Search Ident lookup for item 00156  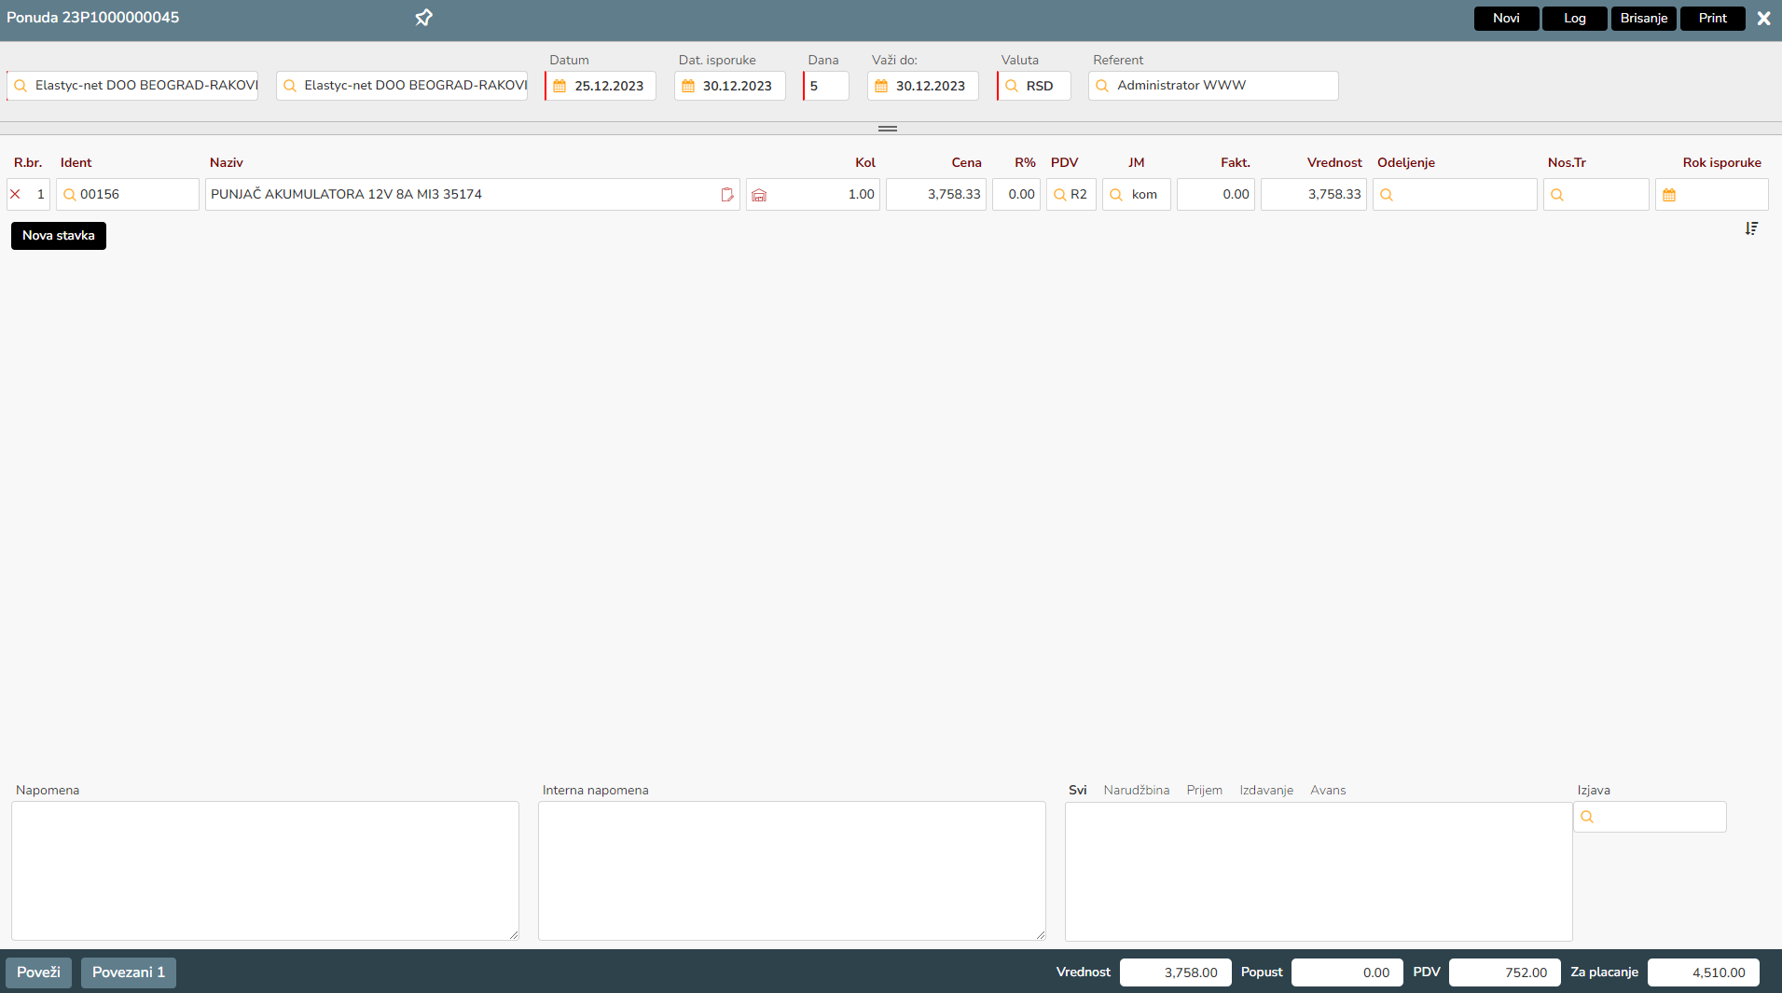point(69,195)
